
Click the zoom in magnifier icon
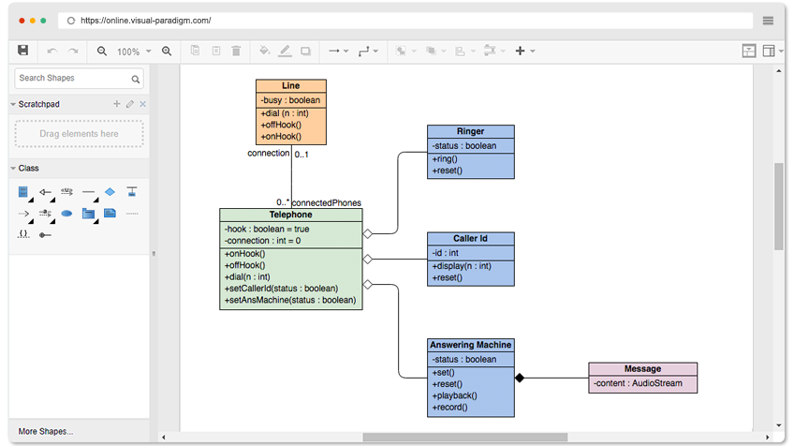pos(167,52)
